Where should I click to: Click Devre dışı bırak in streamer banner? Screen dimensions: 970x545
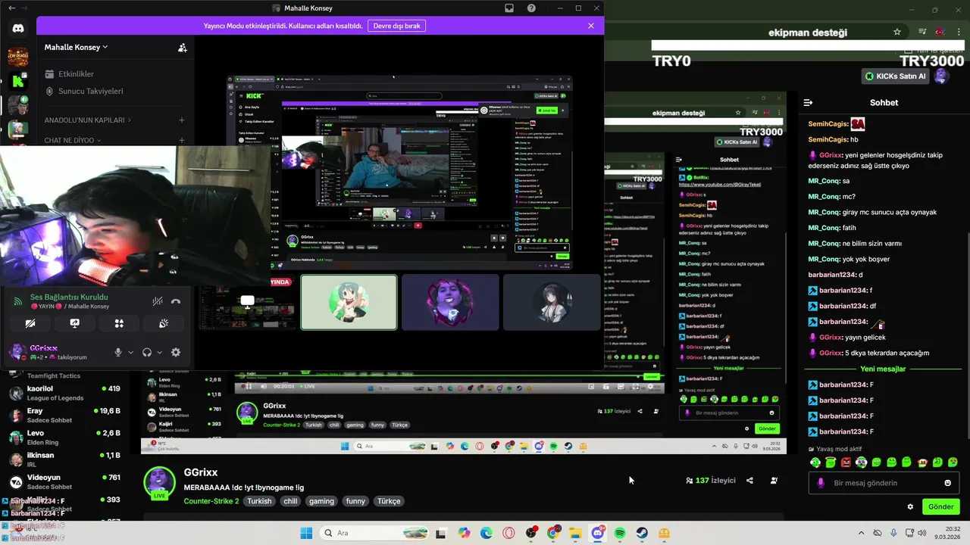[x=396, y=26]
